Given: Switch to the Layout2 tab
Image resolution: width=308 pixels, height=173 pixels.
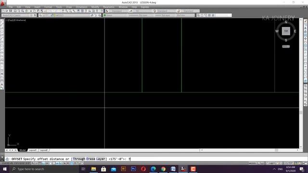Looking at the screenshot, I should tap(44, 150).
